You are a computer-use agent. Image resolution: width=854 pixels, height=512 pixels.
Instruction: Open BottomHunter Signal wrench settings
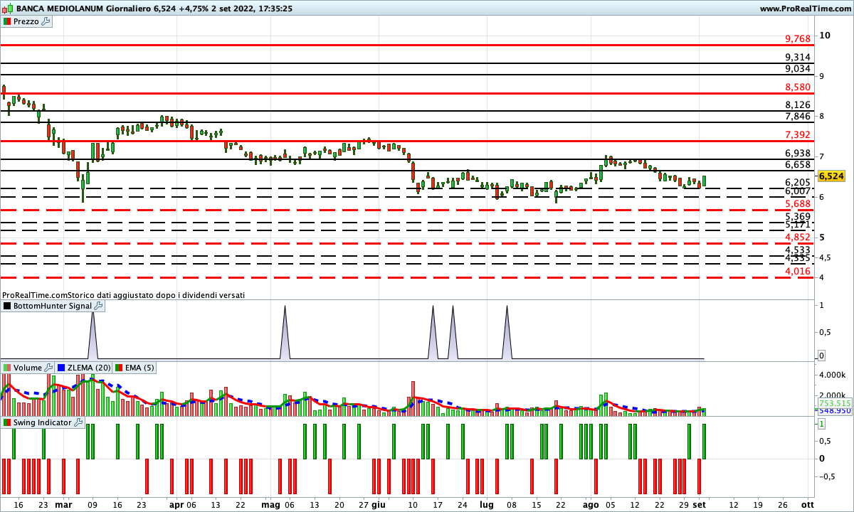coord(98,306)
